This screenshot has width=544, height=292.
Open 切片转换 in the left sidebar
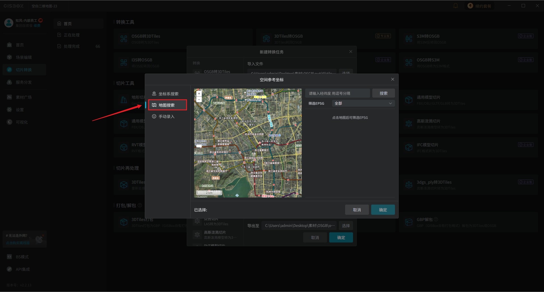coord(24,70)
